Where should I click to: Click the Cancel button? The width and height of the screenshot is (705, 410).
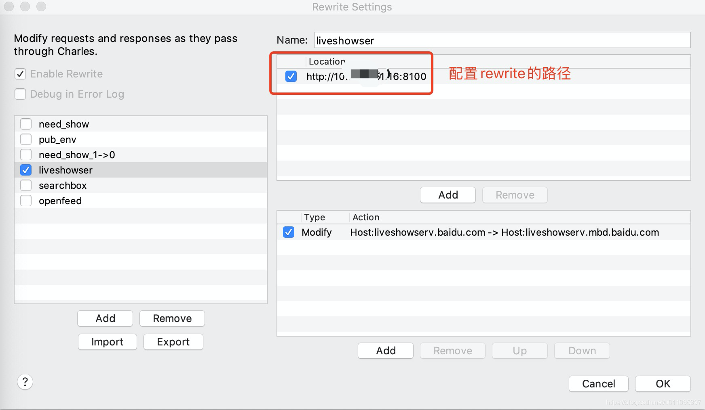[x=599, y=384]
